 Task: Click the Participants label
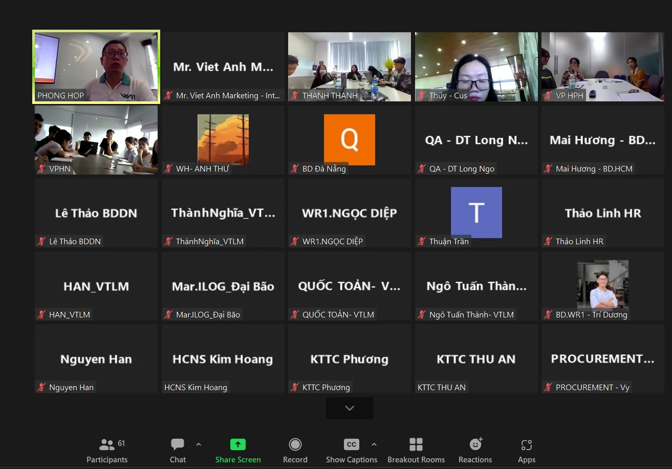[x=107, y=460]
